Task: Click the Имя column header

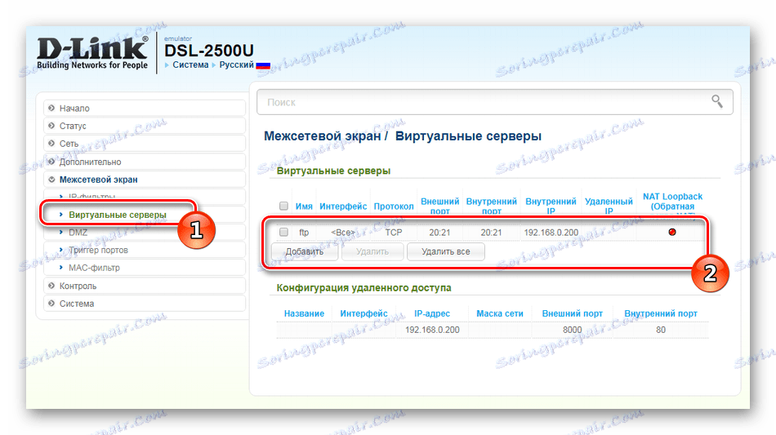Action: 304,206
